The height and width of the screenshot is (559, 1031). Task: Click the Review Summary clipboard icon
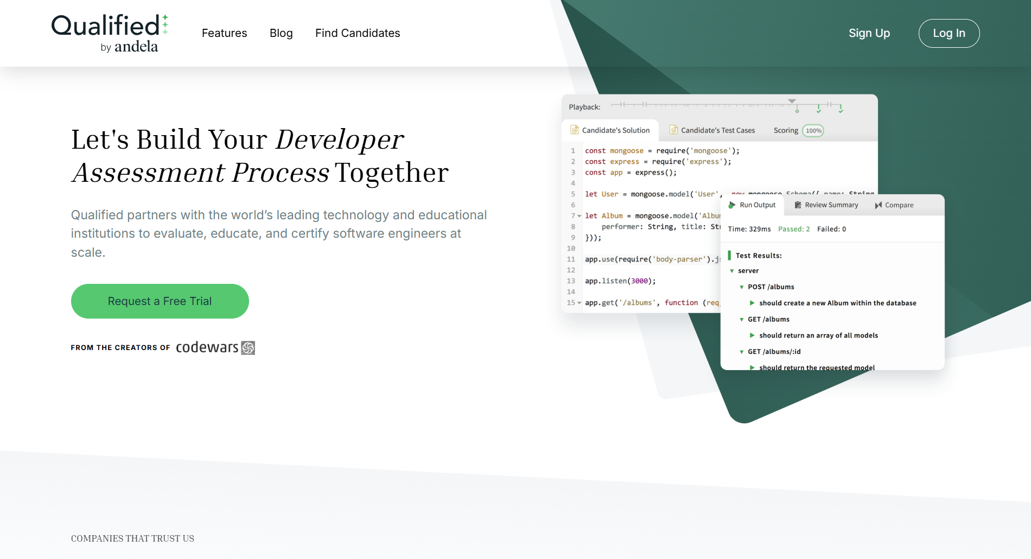(798, 205)
